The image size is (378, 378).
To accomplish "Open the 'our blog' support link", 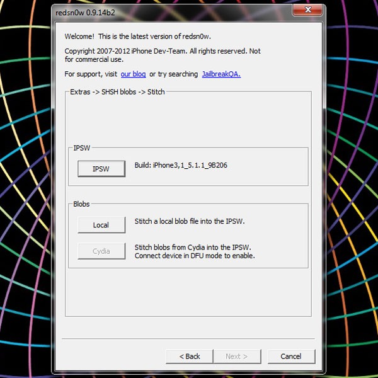I will click(x=133, y=74).
